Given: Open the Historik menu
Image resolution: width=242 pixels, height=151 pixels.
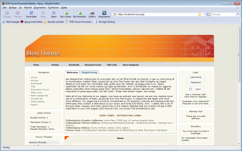Looking at the screenshot, I should [28, 8].
